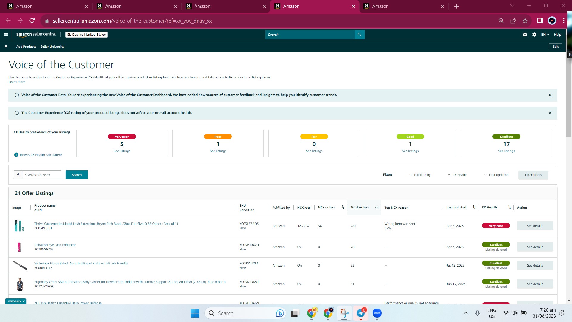See details for Victorinox Bread Knife
The width and height of the screenshot is (572, 322).
pyautogui.click(x=535, y=265)
